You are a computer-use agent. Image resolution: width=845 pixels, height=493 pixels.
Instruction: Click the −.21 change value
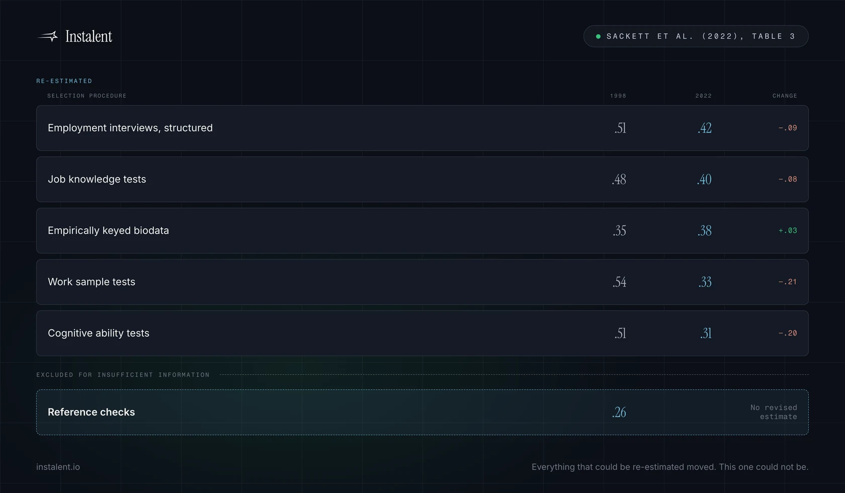[788, 282]
